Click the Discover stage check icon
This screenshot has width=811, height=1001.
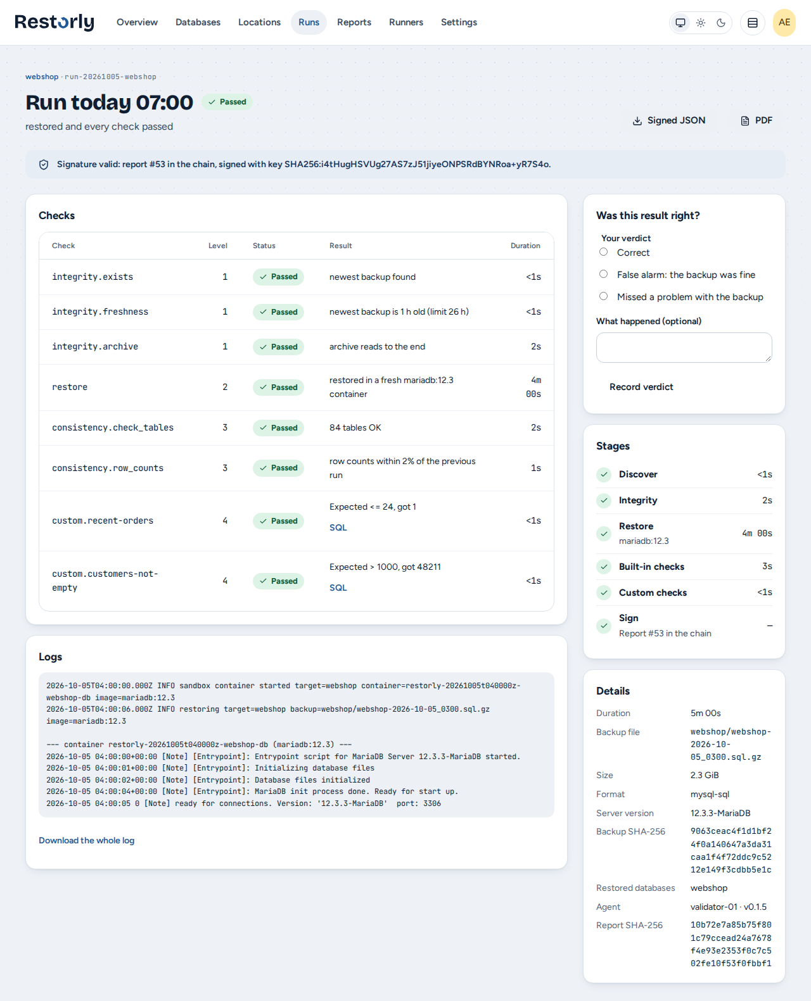[604, 474]
